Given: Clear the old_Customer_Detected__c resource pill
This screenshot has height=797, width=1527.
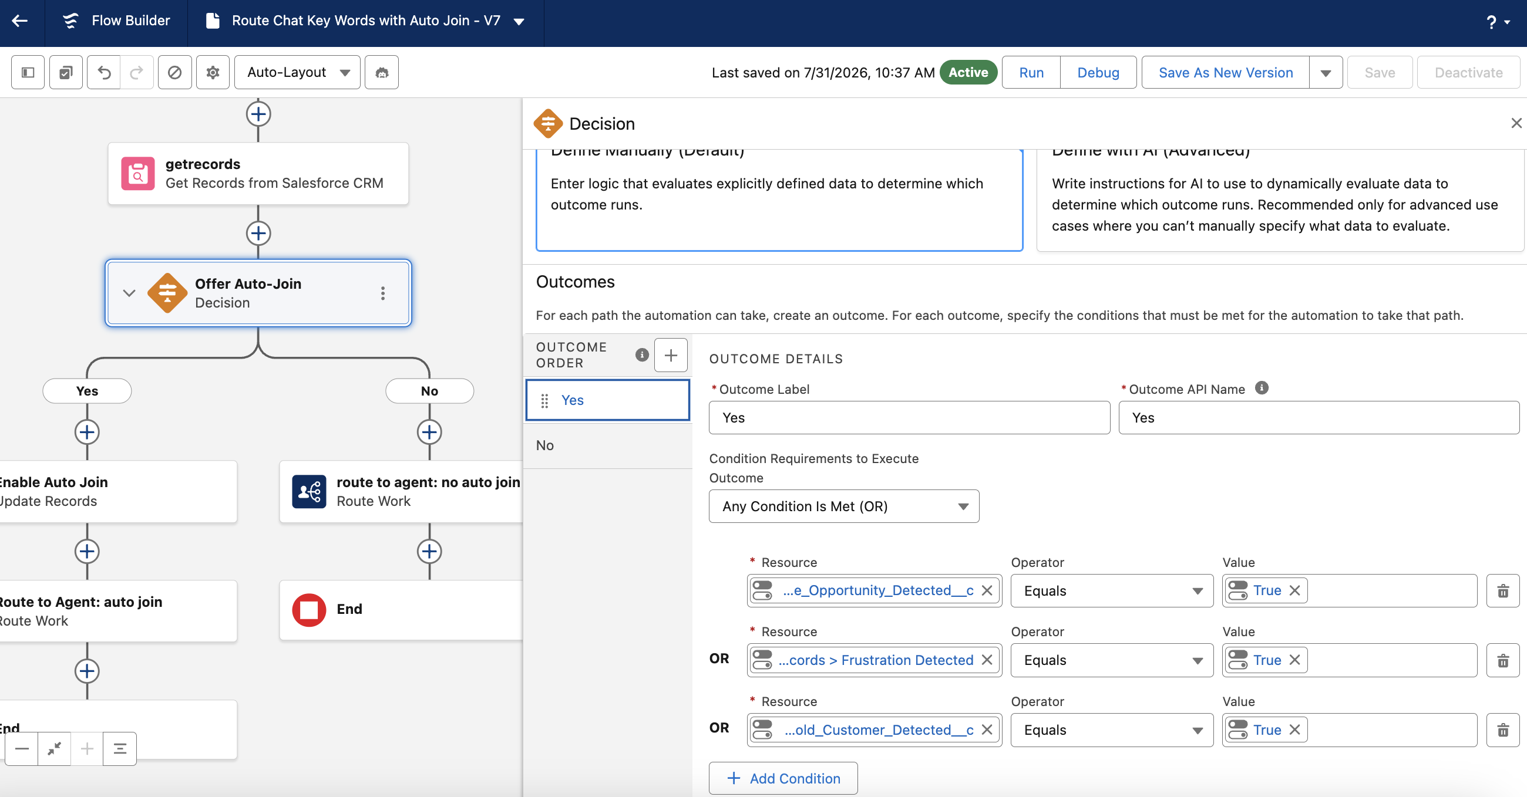Looking at the screenshot, I should pyautogui.click(x=987, y=730).
